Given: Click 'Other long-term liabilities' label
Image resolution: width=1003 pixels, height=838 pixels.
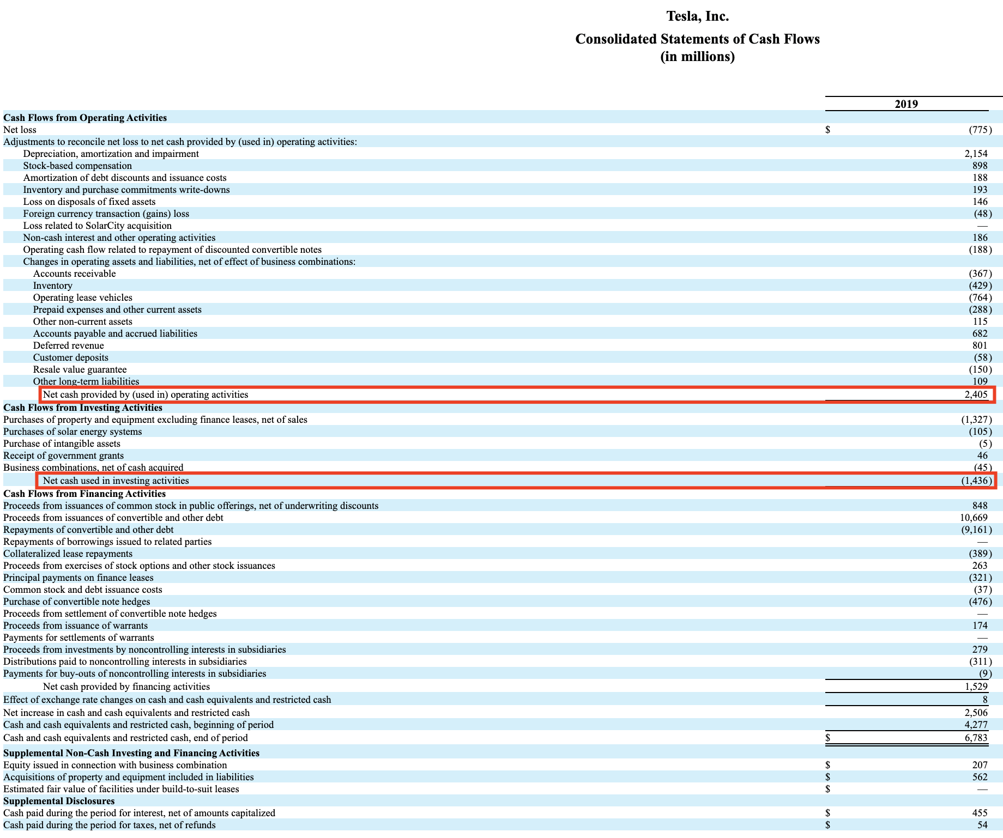Looking at the screenshot, I should tap(86, 381).
